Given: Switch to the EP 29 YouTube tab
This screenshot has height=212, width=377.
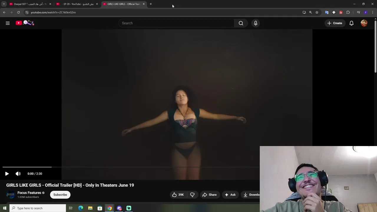Looking at the screenshot, I should pos(77,4).
